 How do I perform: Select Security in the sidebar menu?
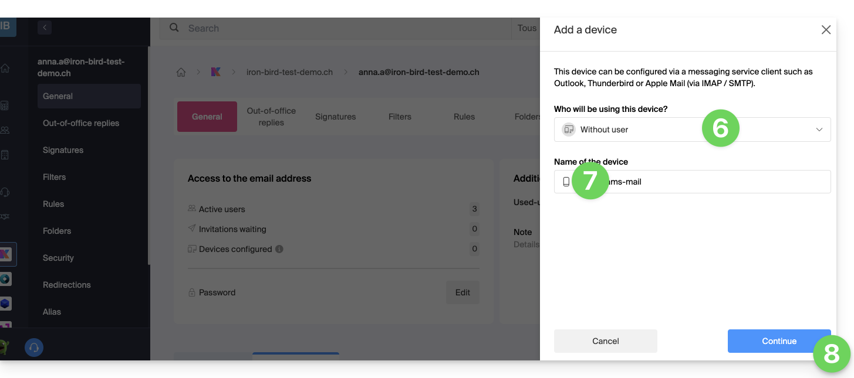[58, 258]
